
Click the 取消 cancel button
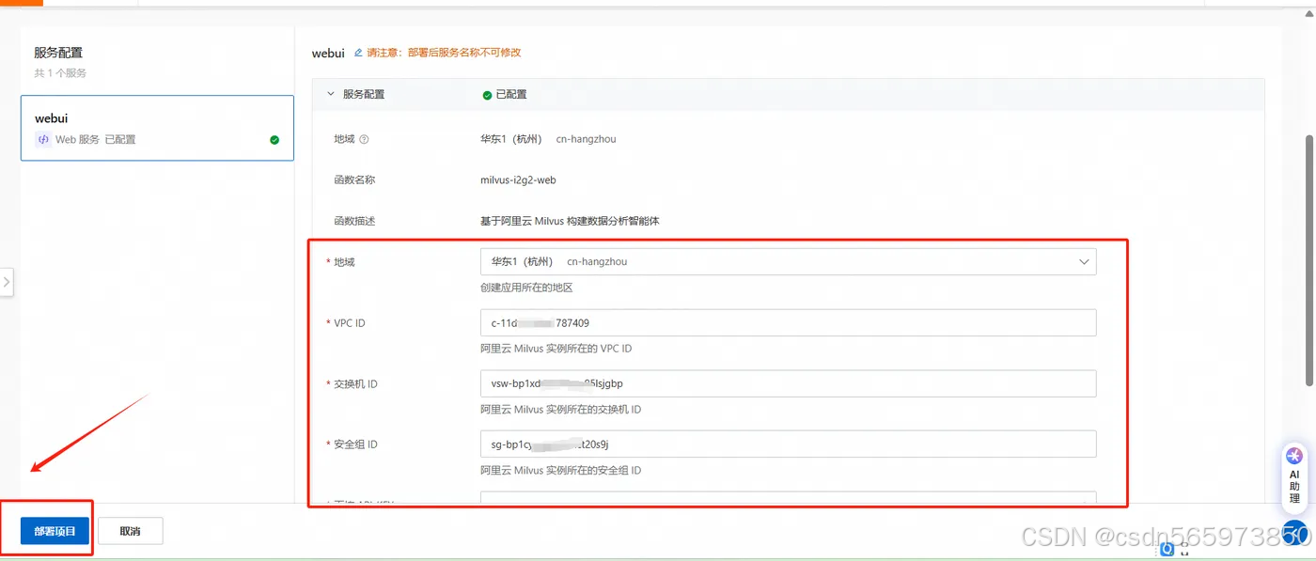131,531
